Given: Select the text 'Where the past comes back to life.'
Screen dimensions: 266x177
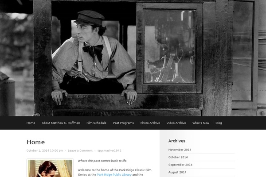Looking at the screenshot, I should tap(102, 161).
